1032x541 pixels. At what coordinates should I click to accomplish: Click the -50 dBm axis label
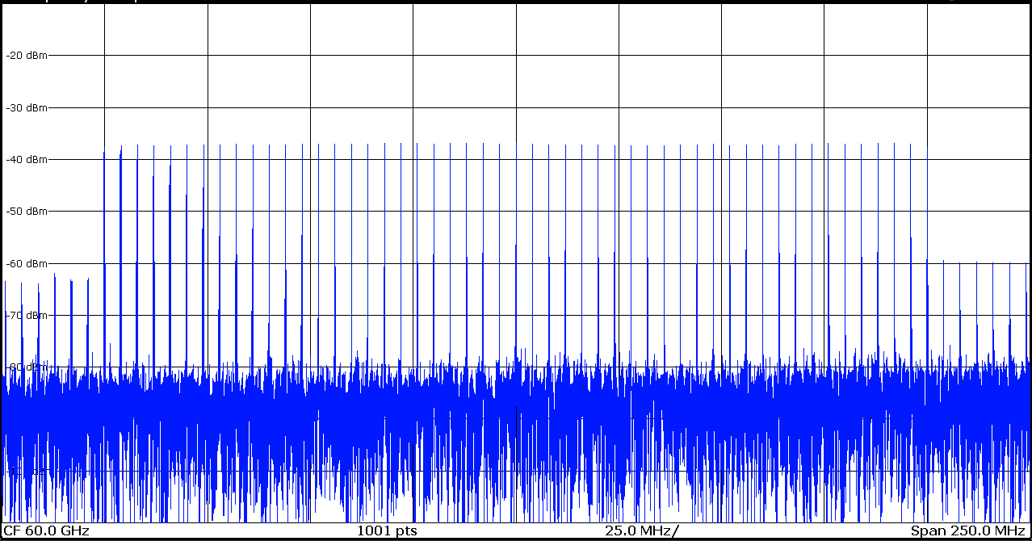[x=26, y=212]
